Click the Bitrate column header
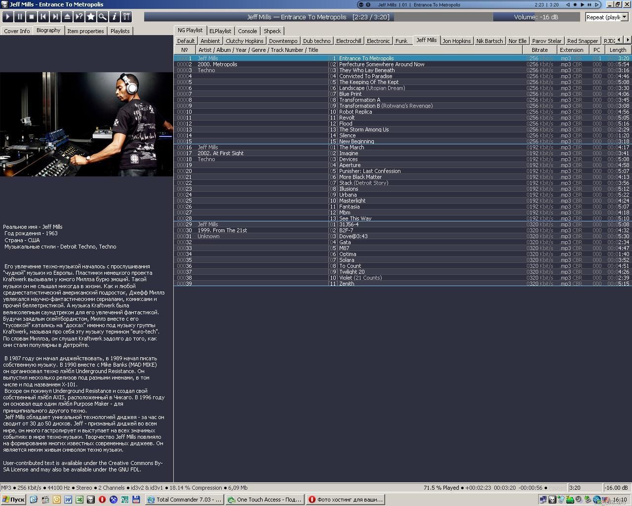This screenshot has width=632, height=506. pos(540,50)
